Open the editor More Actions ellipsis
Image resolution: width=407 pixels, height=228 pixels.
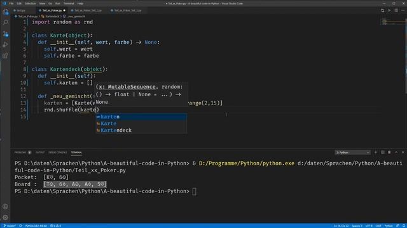tap(403, 10)
